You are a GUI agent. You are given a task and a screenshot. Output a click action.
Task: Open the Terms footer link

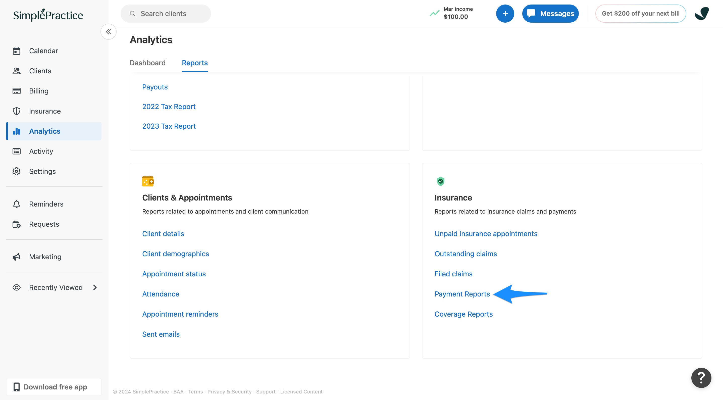195,391
